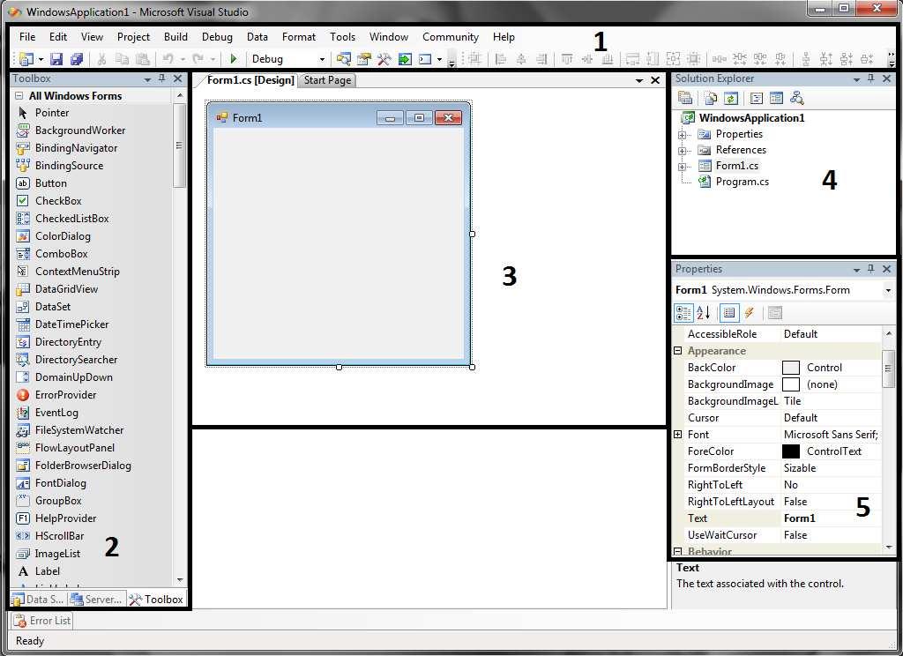Click Solution Explorer's Properties icon
Viewport: 903px width, 656px height.
click(685, 98)
